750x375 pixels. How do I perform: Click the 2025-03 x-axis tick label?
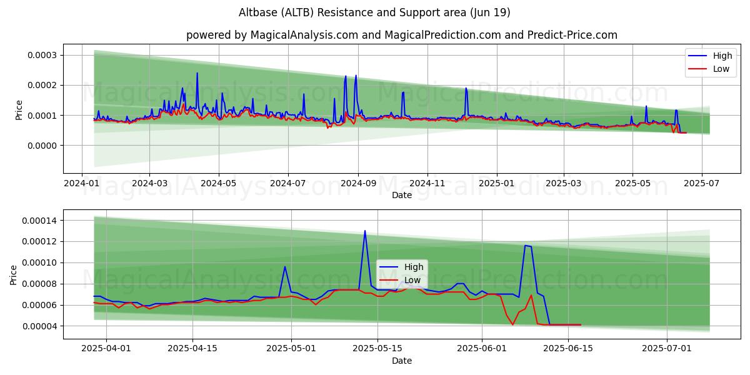click(564, 183)
